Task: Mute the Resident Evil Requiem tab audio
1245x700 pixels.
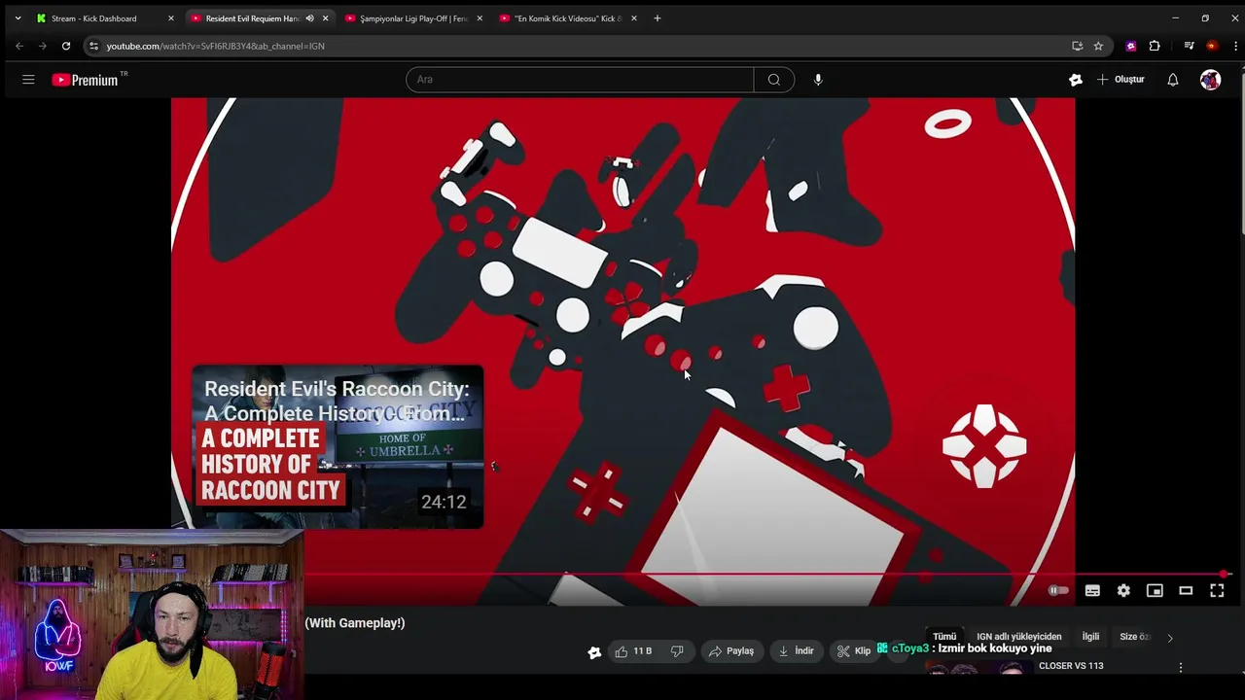Action: (309, 18)
